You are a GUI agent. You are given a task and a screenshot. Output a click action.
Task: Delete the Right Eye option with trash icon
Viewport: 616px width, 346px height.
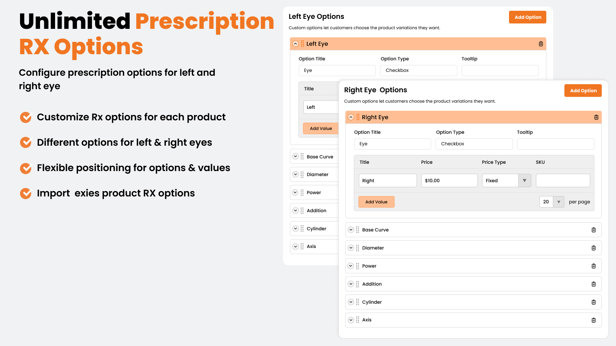coord(596,117)
